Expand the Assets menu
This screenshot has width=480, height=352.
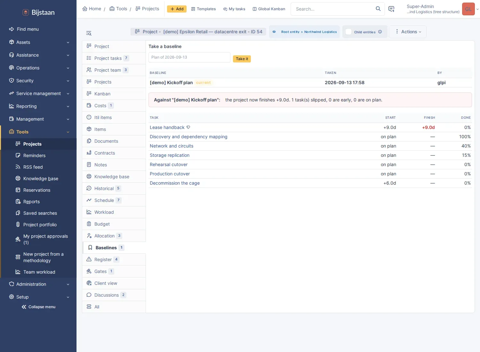(x=38, y=42)
